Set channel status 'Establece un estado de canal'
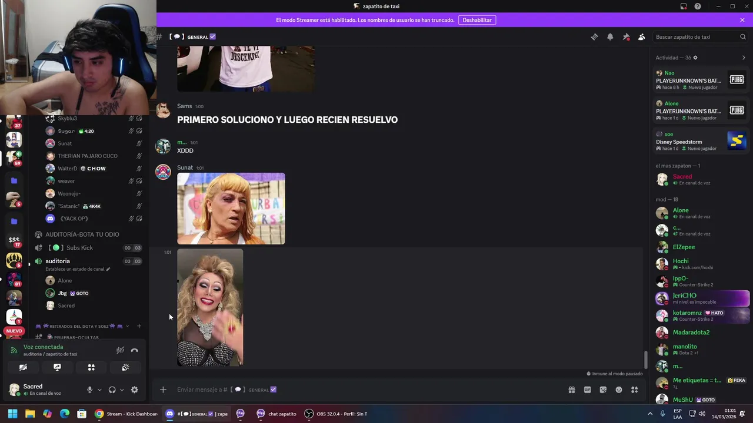The width and height of the screenshot is (753, 423). (78, 269)
